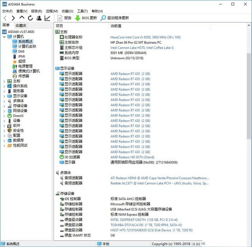Viewport: 252px width, 247px height.
Task: Click the 数据库 database icon
Action: click(x=9, y=141)
